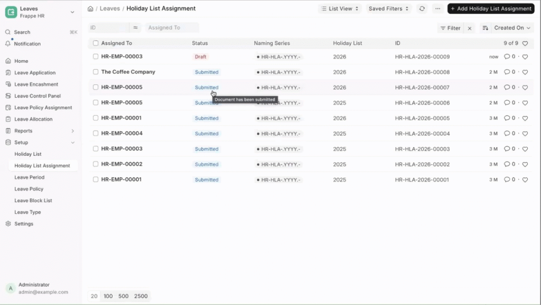This screenshot has width=541, height=305.
Task: Open Leave Application in sidebar
Action: 35,73
